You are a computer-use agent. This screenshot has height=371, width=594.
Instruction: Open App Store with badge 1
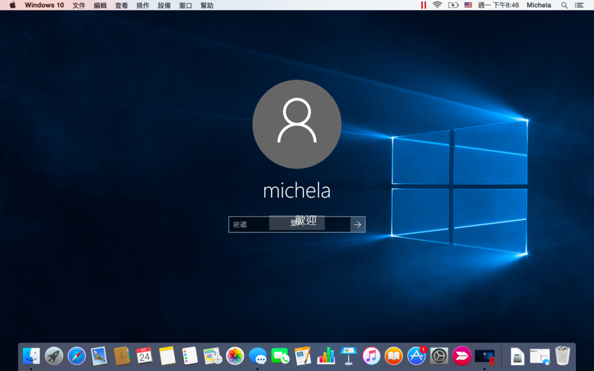416,356
